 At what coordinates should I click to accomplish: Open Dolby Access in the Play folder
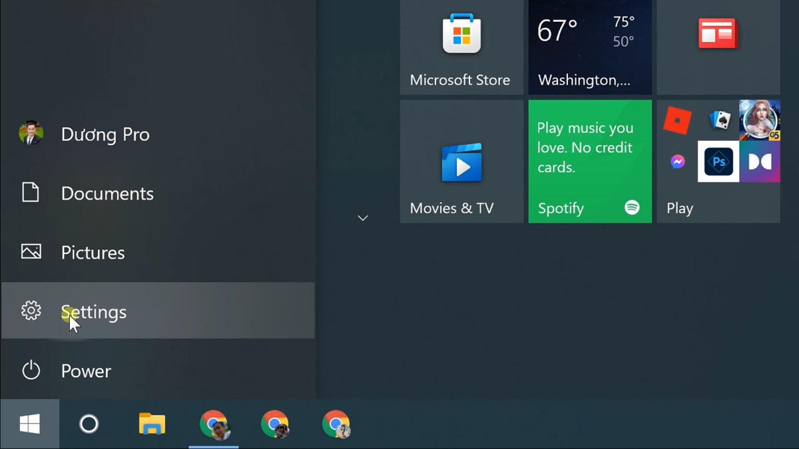760,162
